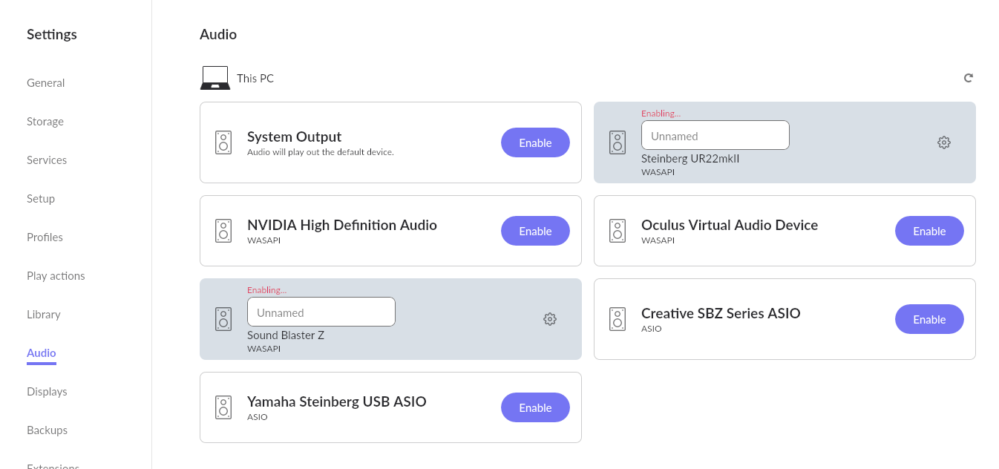Select Setup in the sidebar
The height and width of the screenshot is (469, 999).
coord(41,199)
